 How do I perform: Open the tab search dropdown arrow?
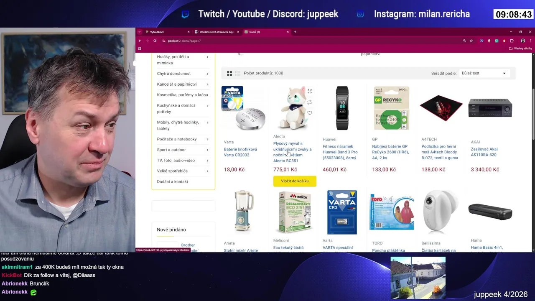coord(140,32)
